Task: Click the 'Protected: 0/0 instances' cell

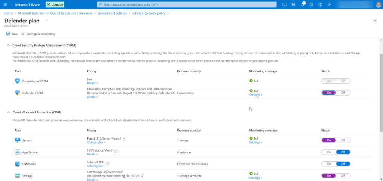Action: 193,164
